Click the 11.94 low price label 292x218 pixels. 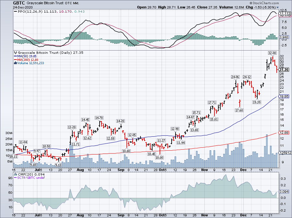click(181, 143)
